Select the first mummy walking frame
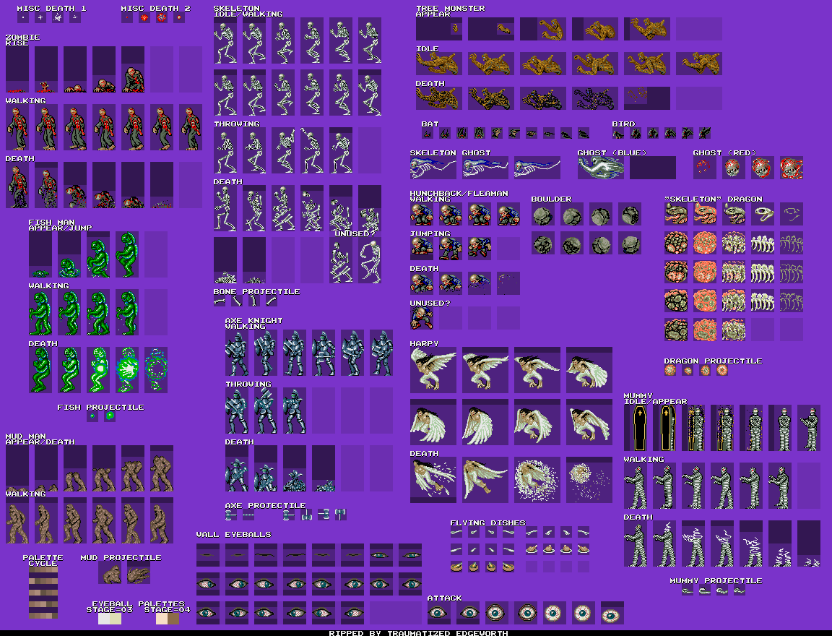Viewport: 832px width, 636px height. [635, 486]
